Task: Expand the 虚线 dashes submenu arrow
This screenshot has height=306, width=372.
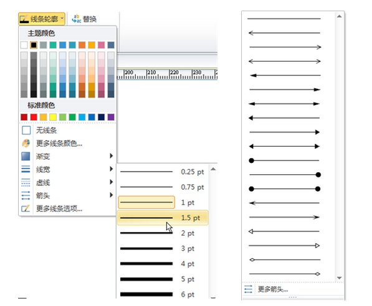Action: [x=112, y=182]
